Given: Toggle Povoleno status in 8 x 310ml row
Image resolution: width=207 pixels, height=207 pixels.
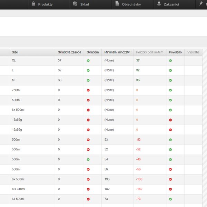Looking at the screenshot, I should (170, 189).
